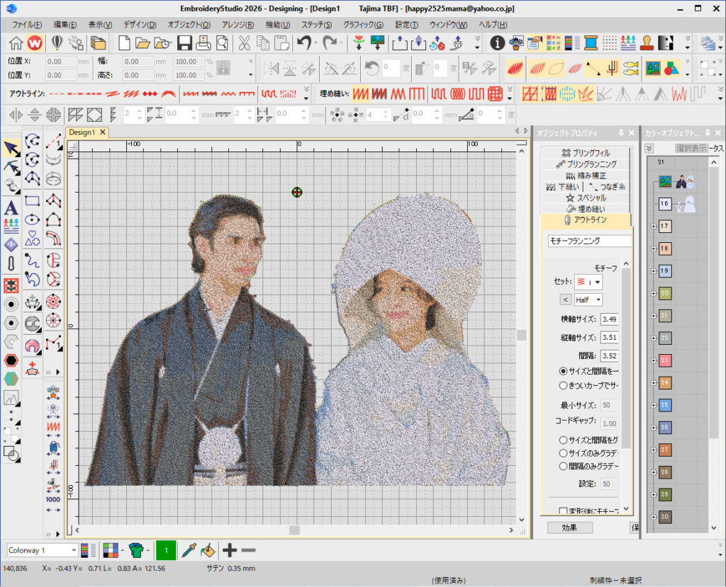Click the plus add color icon
Image resolution: width=726 pixels, height=587 pixels.
[x=230, y=550]
